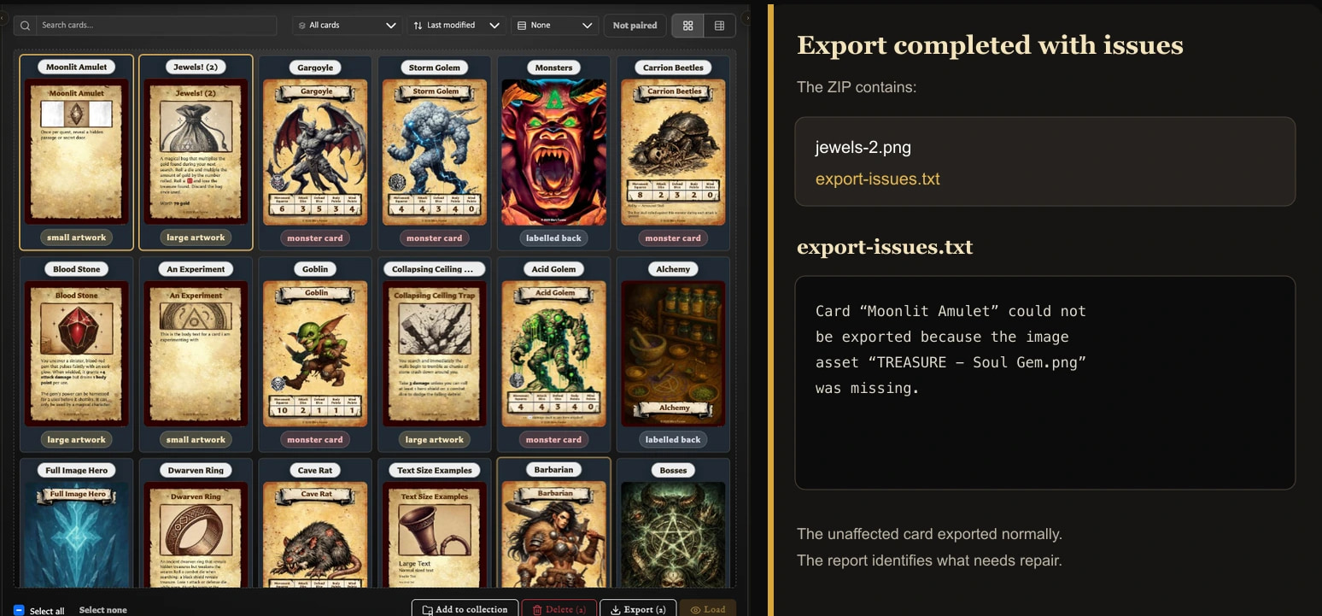1322x616 pixels.
Task: Select the Moonlit Amulet card thumbnail
Action: coord(76,152)
